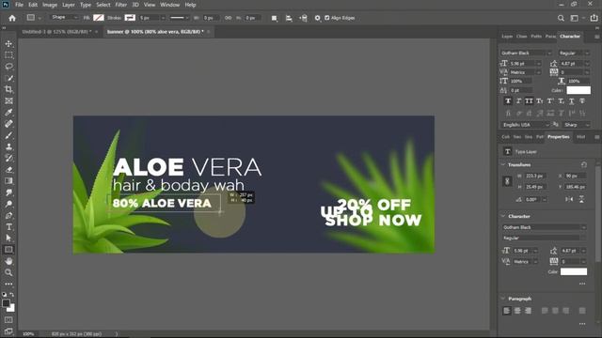This screenshot has width=602, height=338.
Task: Select the Lasso tool
Action: pos(8,67)
